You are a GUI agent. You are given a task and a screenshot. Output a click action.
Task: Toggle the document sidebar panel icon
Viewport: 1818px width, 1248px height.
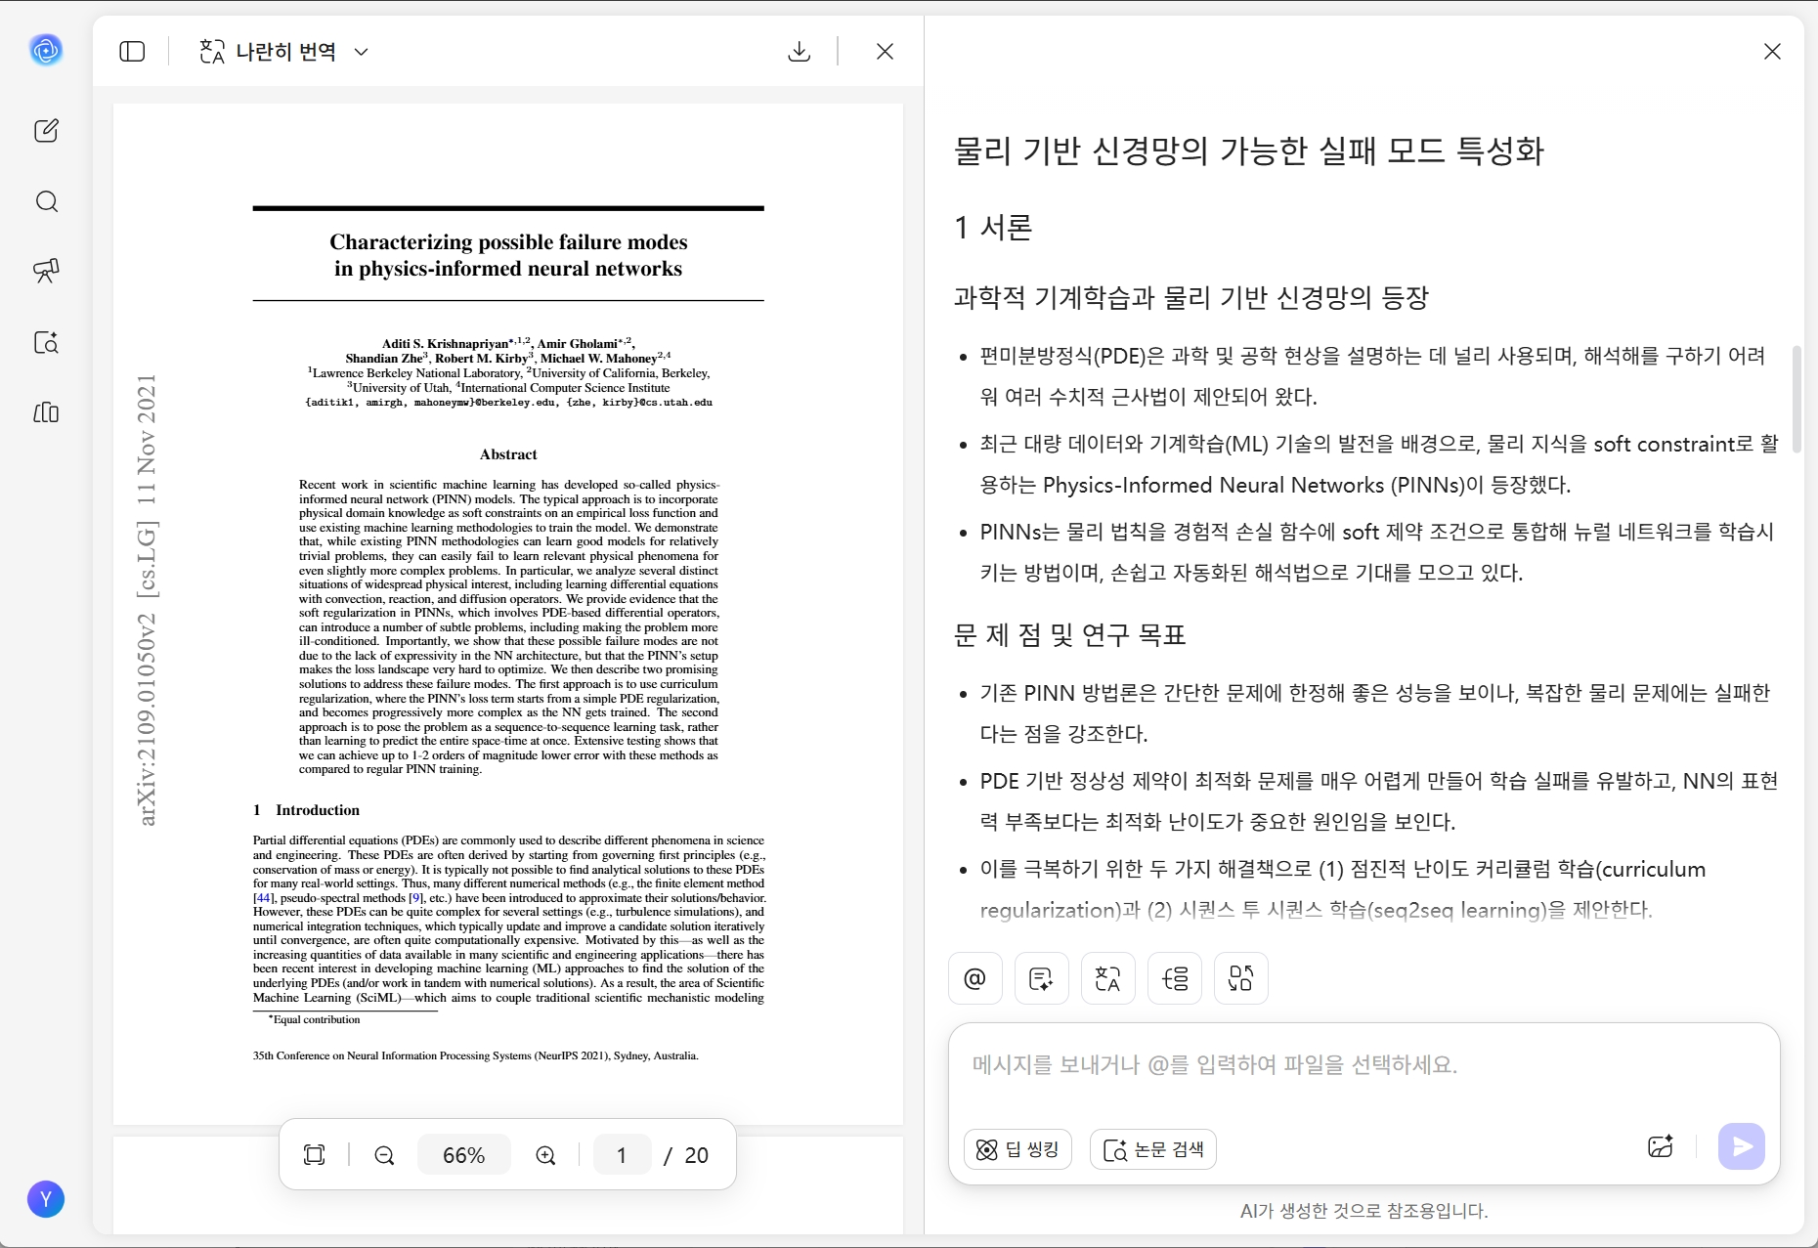pos(132,52)
